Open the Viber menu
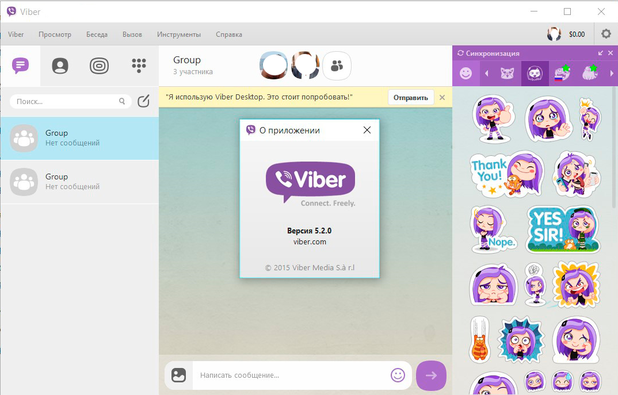The width and height of the screenshot is (618, 395). pyautogui.click(x=16, y=34)
